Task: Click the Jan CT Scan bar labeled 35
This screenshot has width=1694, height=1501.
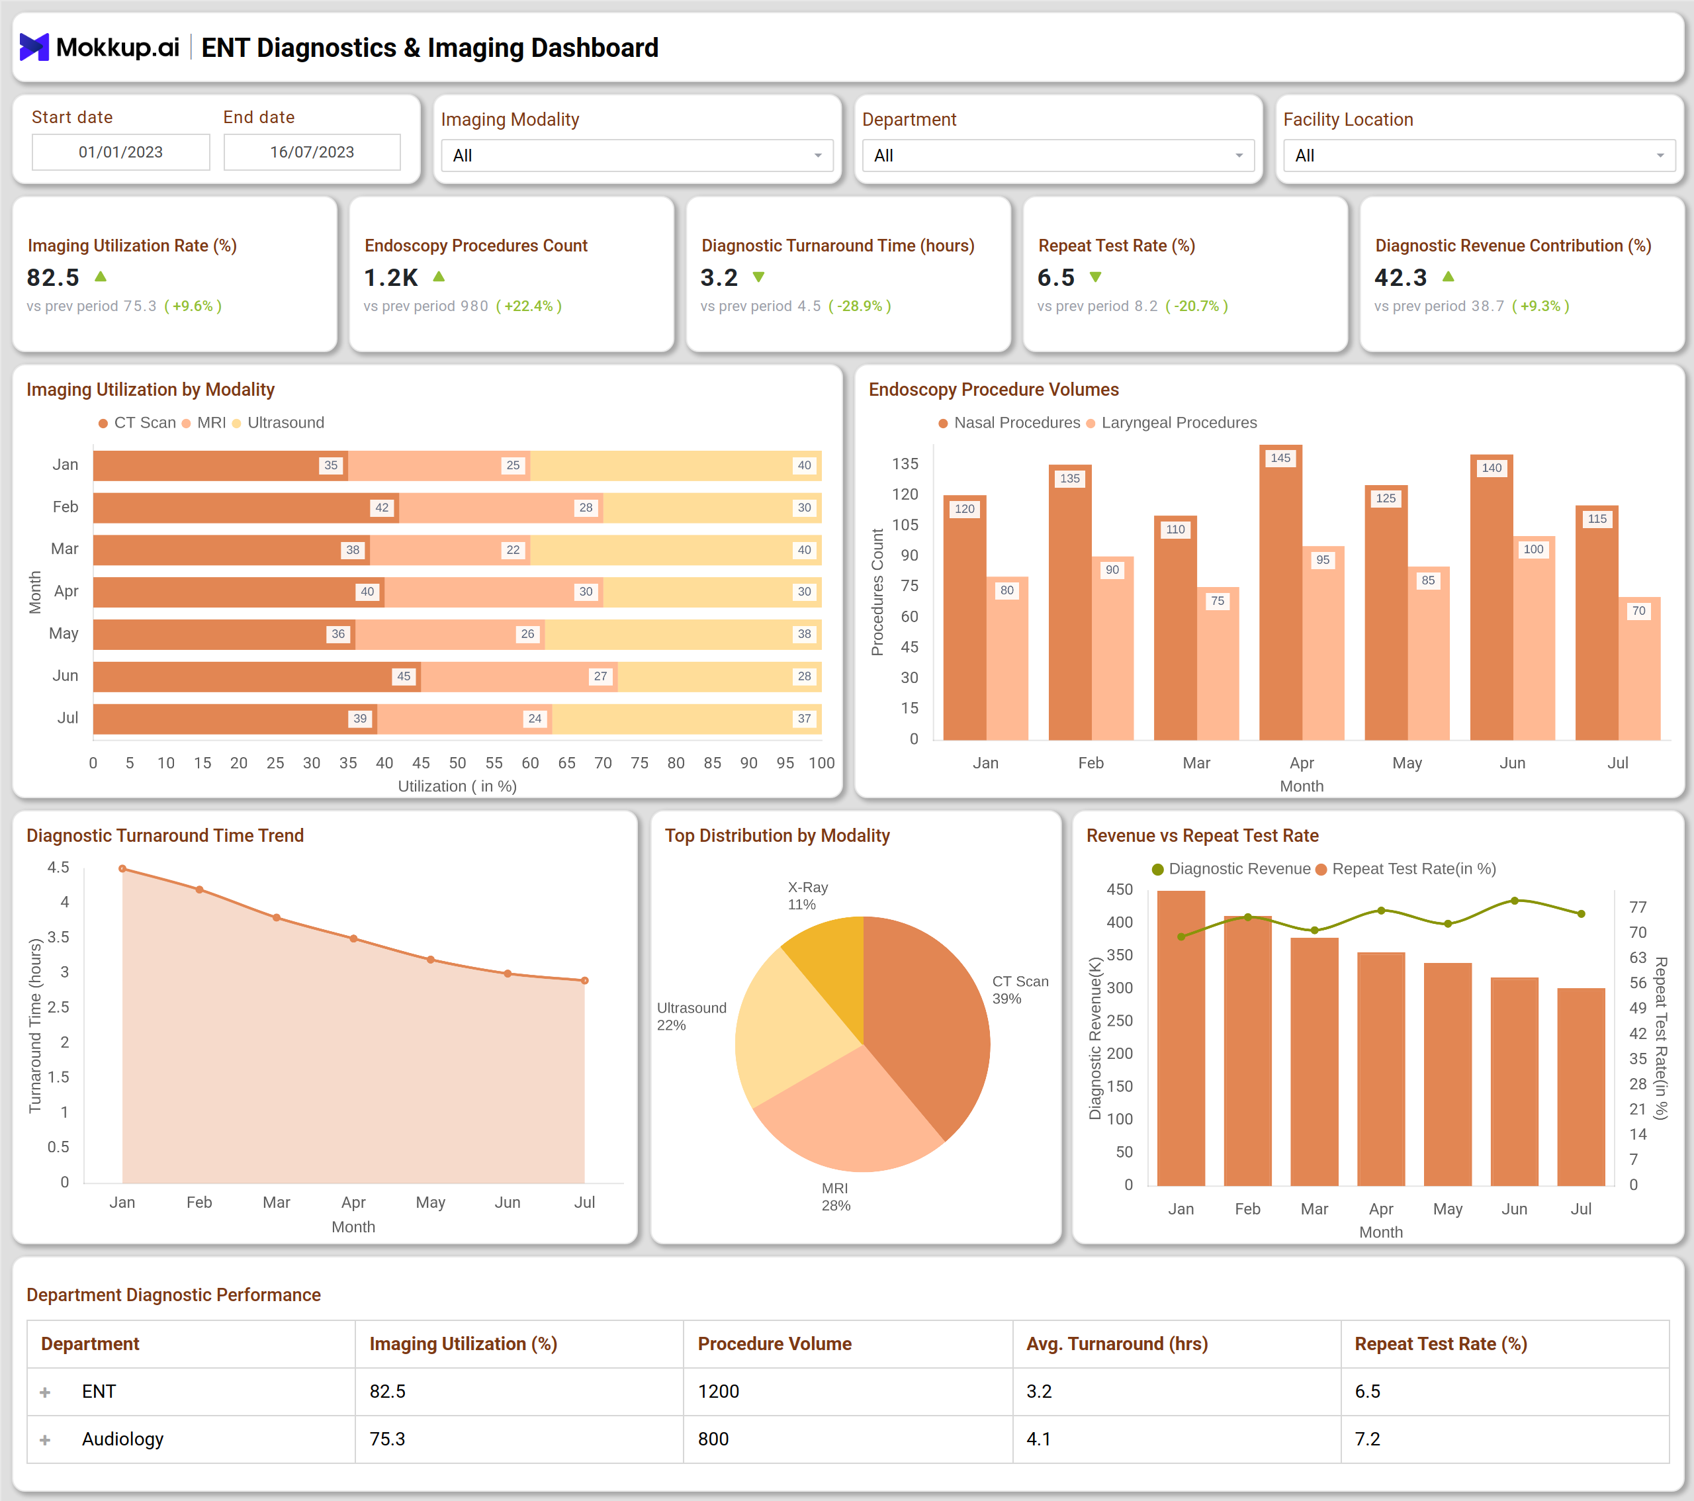Action: pyautogui.click(x=220, y=466)
